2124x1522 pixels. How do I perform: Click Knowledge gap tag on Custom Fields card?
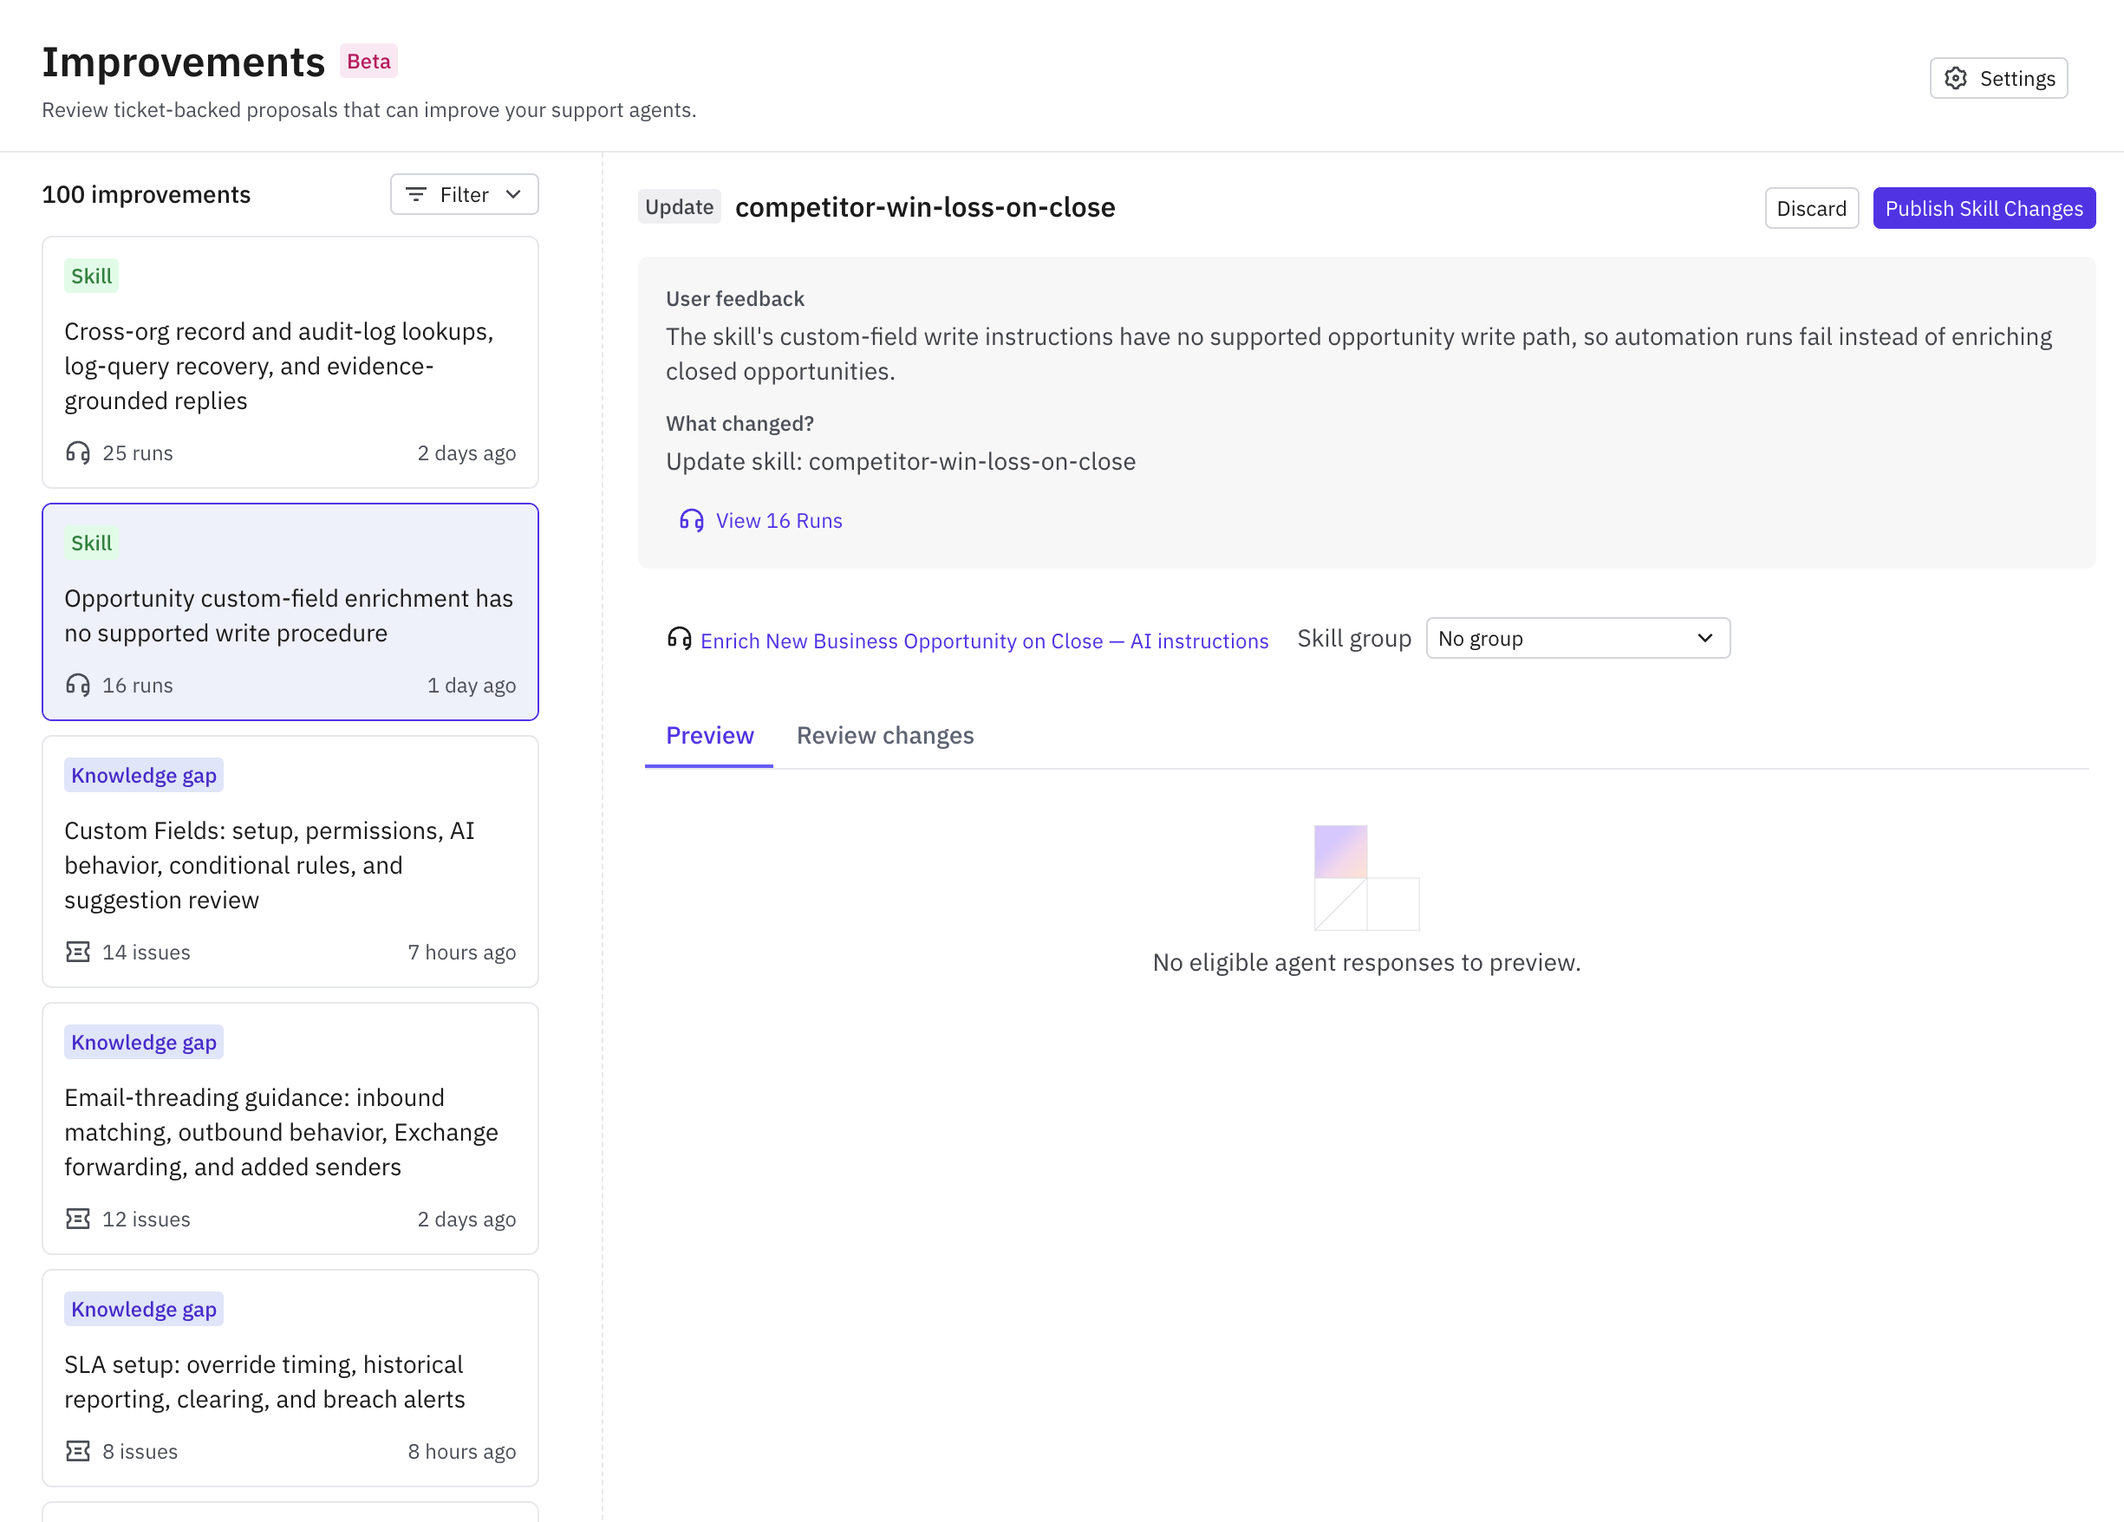144,775
